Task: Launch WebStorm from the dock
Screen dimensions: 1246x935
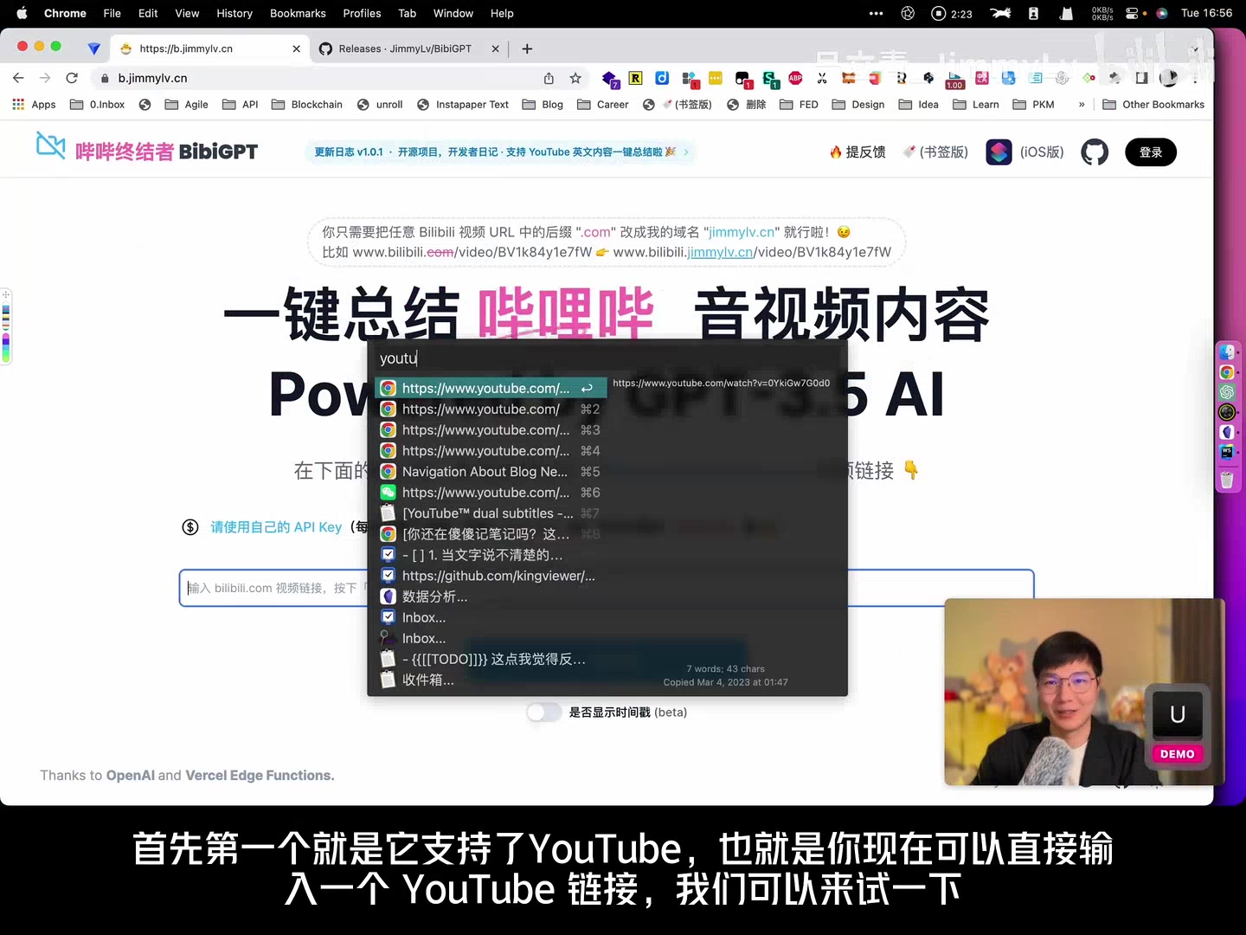Action: tap(1227, 451)
